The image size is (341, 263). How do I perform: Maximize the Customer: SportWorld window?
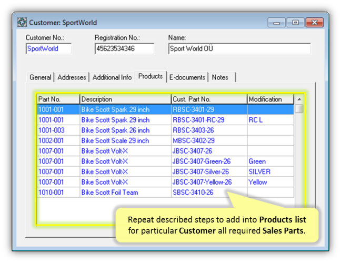pyautogui.click(x=295, y=23)
